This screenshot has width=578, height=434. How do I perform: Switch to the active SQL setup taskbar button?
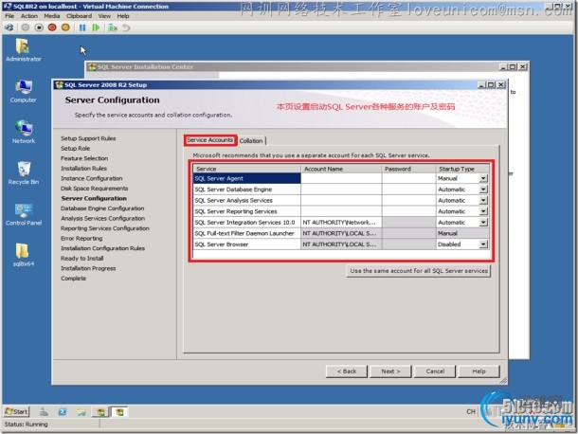pos(119,412)
